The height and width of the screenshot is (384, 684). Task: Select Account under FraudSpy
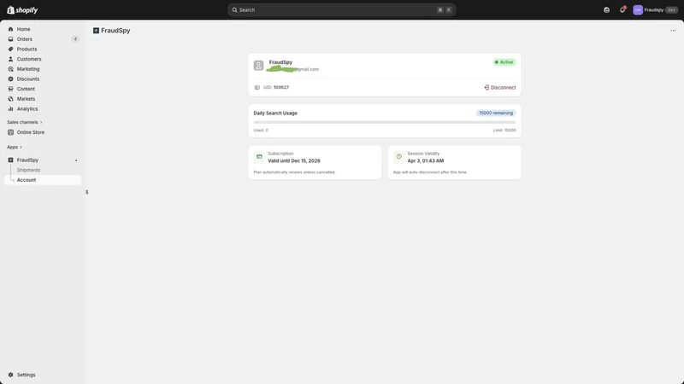coord(42,180)
